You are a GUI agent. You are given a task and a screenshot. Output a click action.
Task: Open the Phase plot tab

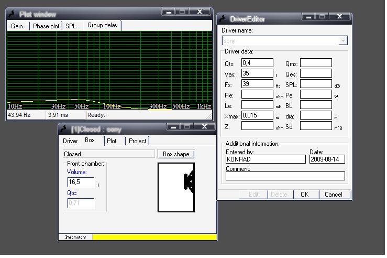pos(46,26)
